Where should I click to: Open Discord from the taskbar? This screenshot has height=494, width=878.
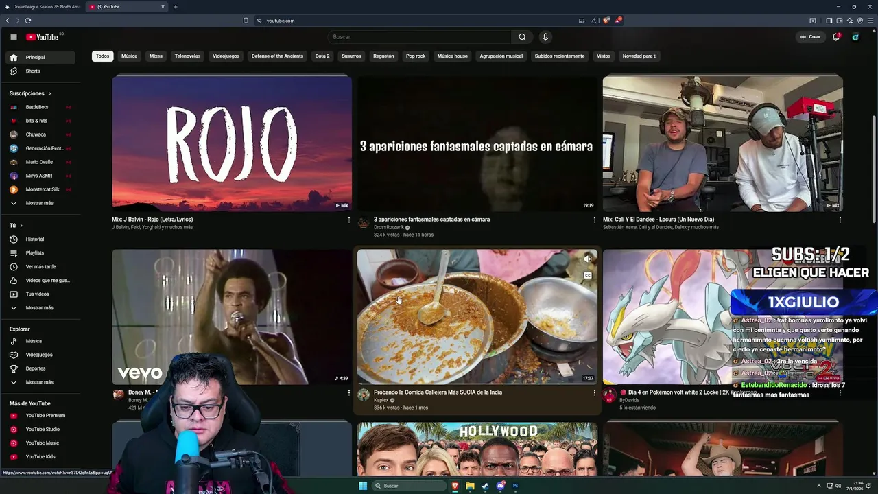(500, 486)
